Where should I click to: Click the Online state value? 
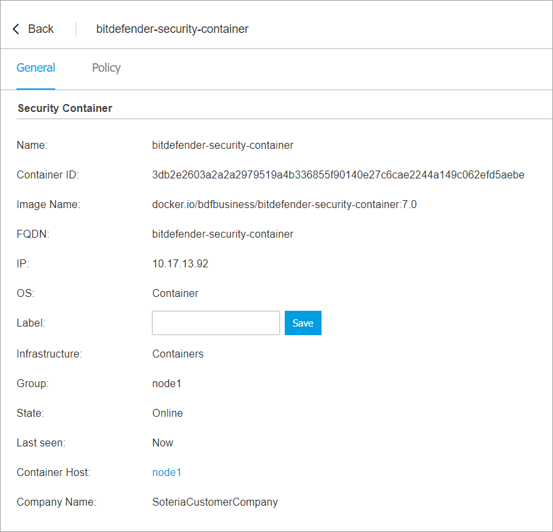click(x=168, y=413)
